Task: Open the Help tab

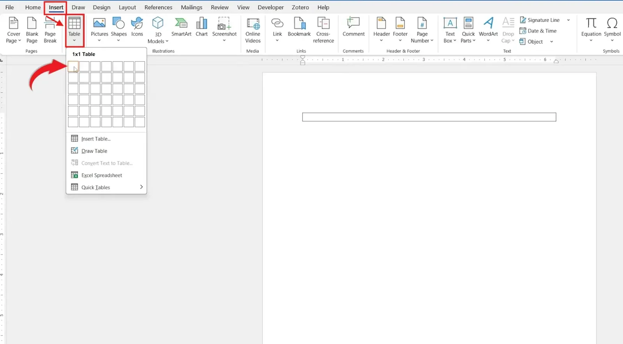Action: pyautogui.click(x=323, y=7)
